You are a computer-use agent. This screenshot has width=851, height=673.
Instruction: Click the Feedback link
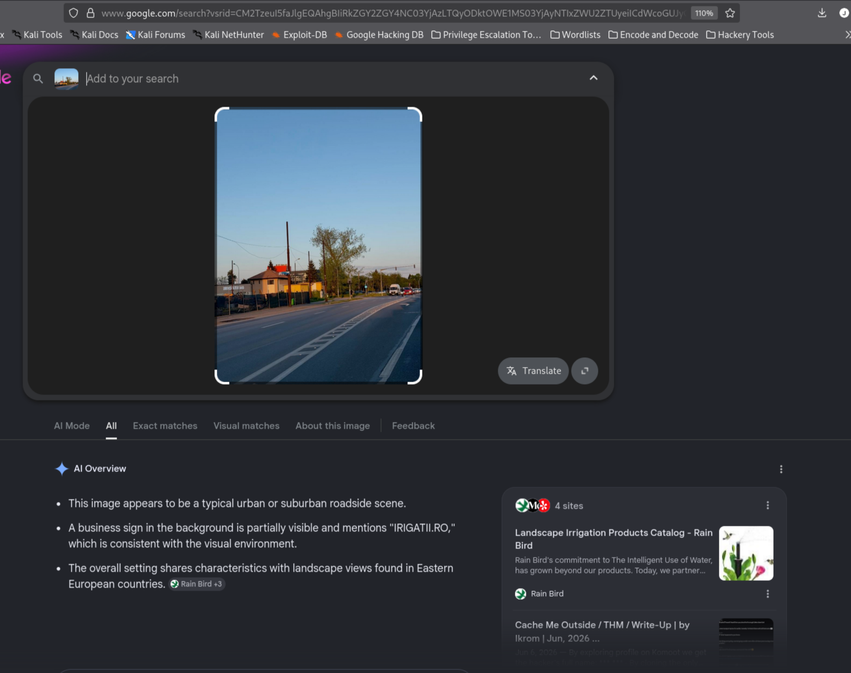(x=413, y=426)
